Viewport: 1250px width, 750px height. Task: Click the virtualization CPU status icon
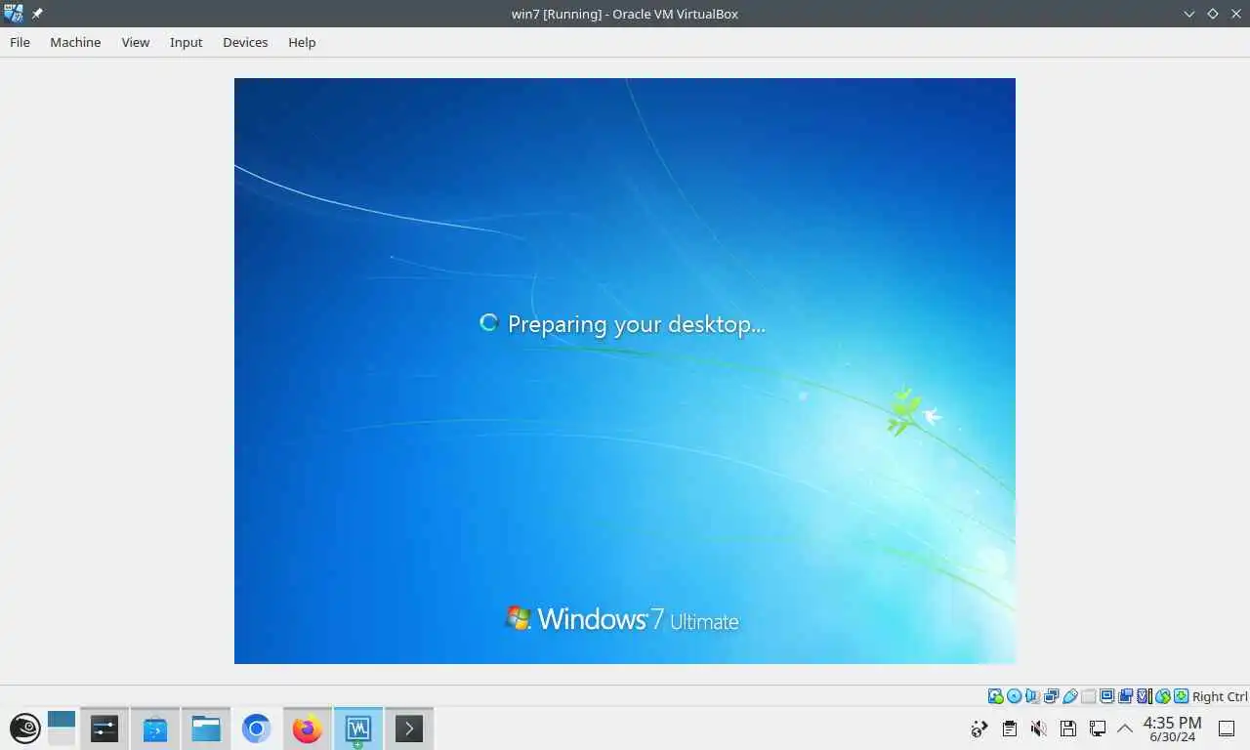(x=1144, y=696)
